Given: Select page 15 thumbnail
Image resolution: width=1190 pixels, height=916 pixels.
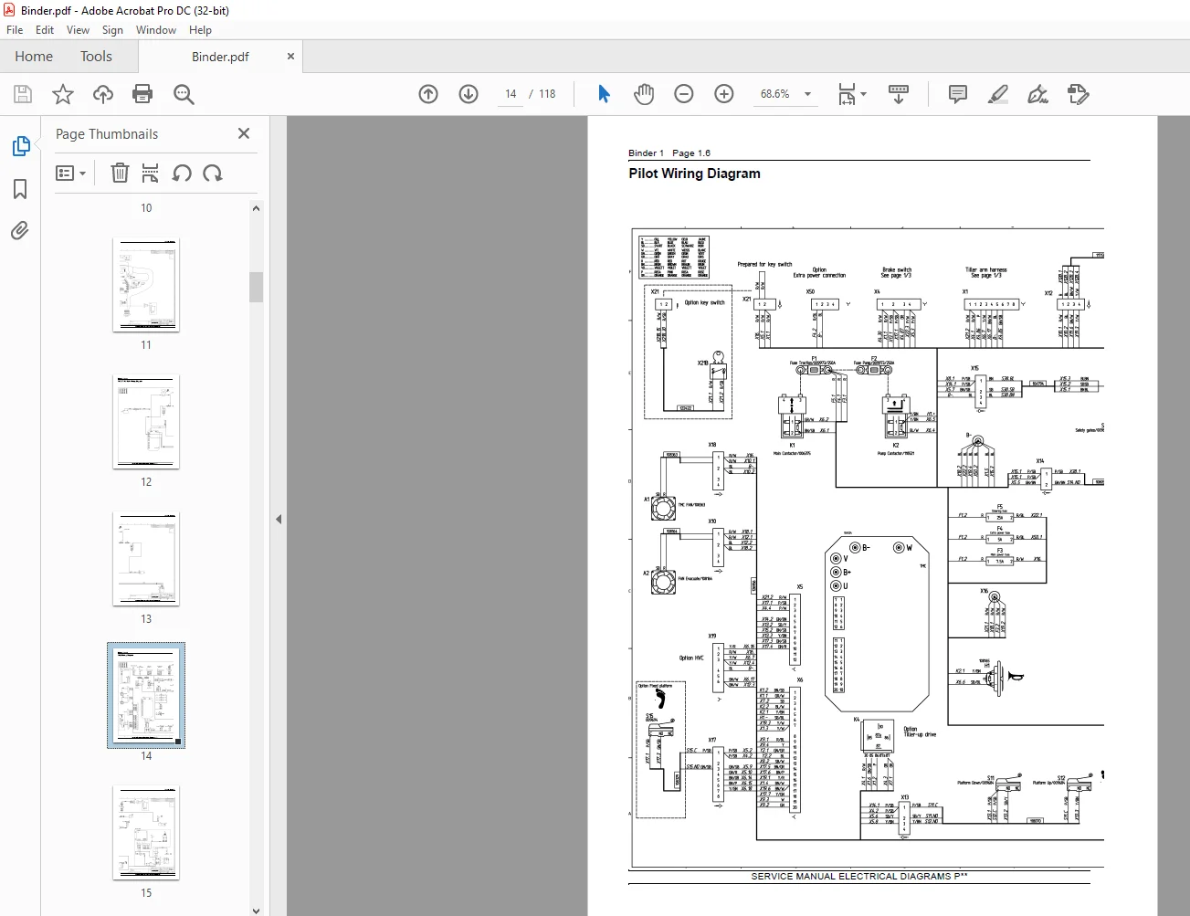Looking at the screenshot, I should [146, 833].
